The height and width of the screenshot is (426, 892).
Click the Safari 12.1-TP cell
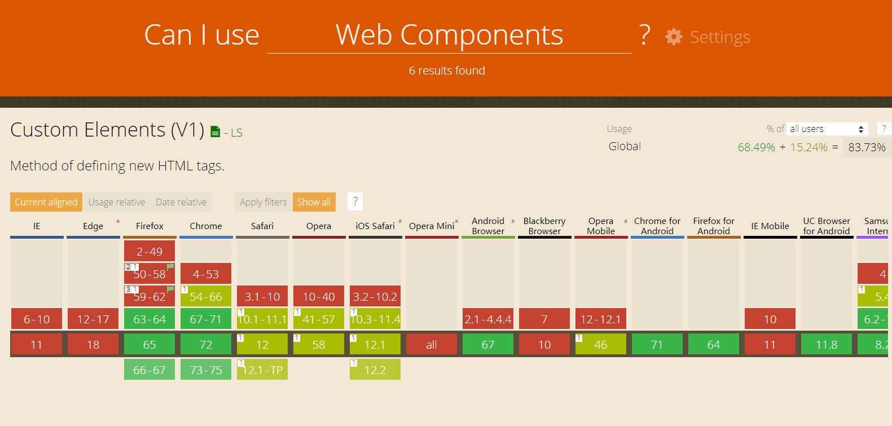(262, 370)
